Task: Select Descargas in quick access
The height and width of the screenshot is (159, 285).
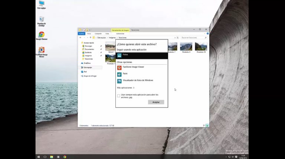Action: pyautogui.click(x=88, y=46)
